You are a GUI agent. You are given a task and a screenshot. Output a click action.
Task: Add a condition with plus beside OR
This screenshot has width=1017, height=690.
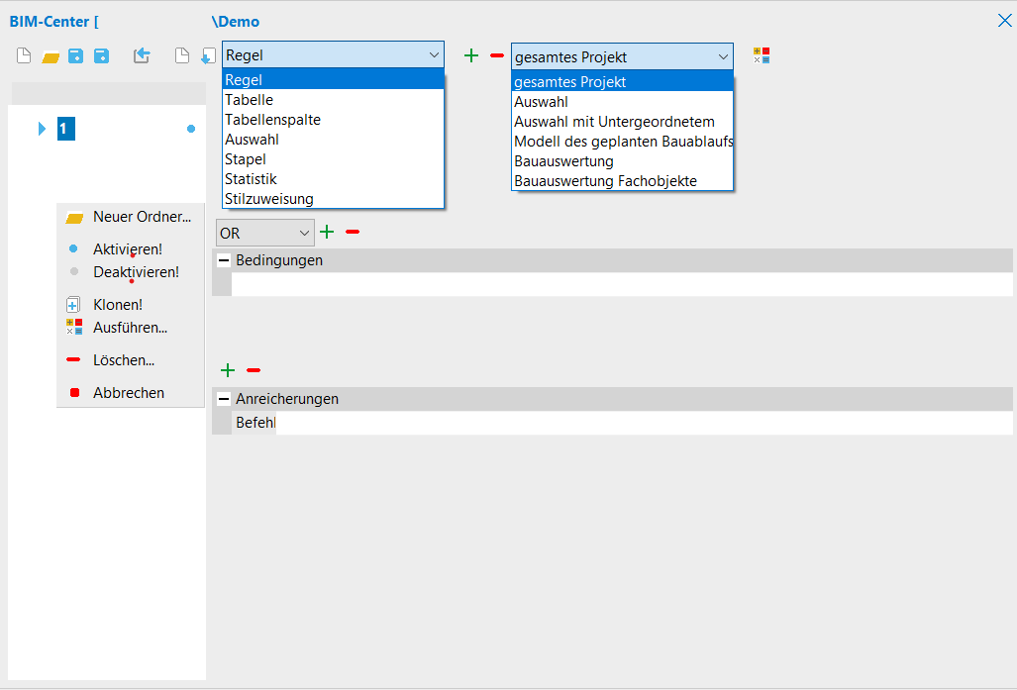click(x=327, y=232)
